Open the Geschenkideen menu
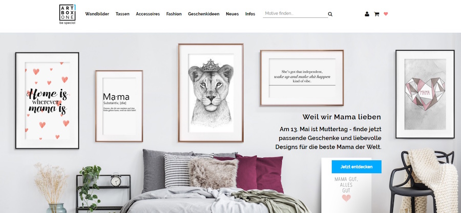The width and height of the screenshot is (461, 213). pyautogui.click(x=204, y=14)
